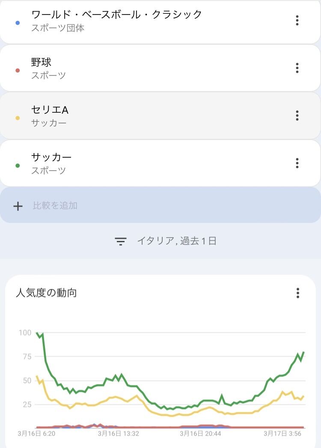Edit the ワールド・ベースボール・クラシック search term
This screenshot has width=321, height=448.
point(160,21)
